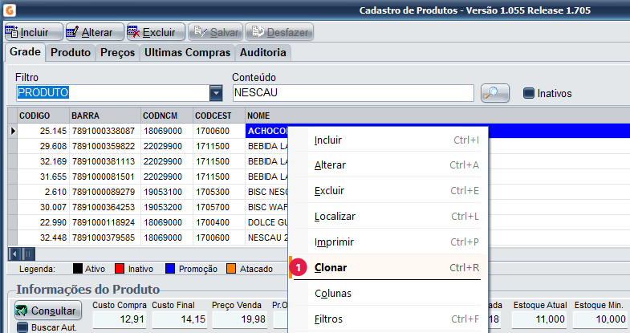Click the Incluir toolbar button

[34, 32]
